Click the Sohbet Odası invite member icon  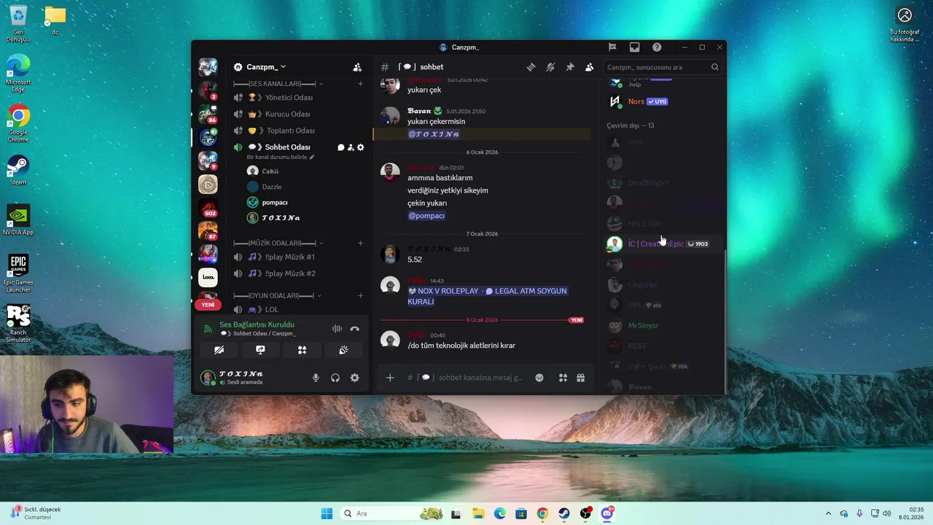[351, 147]
